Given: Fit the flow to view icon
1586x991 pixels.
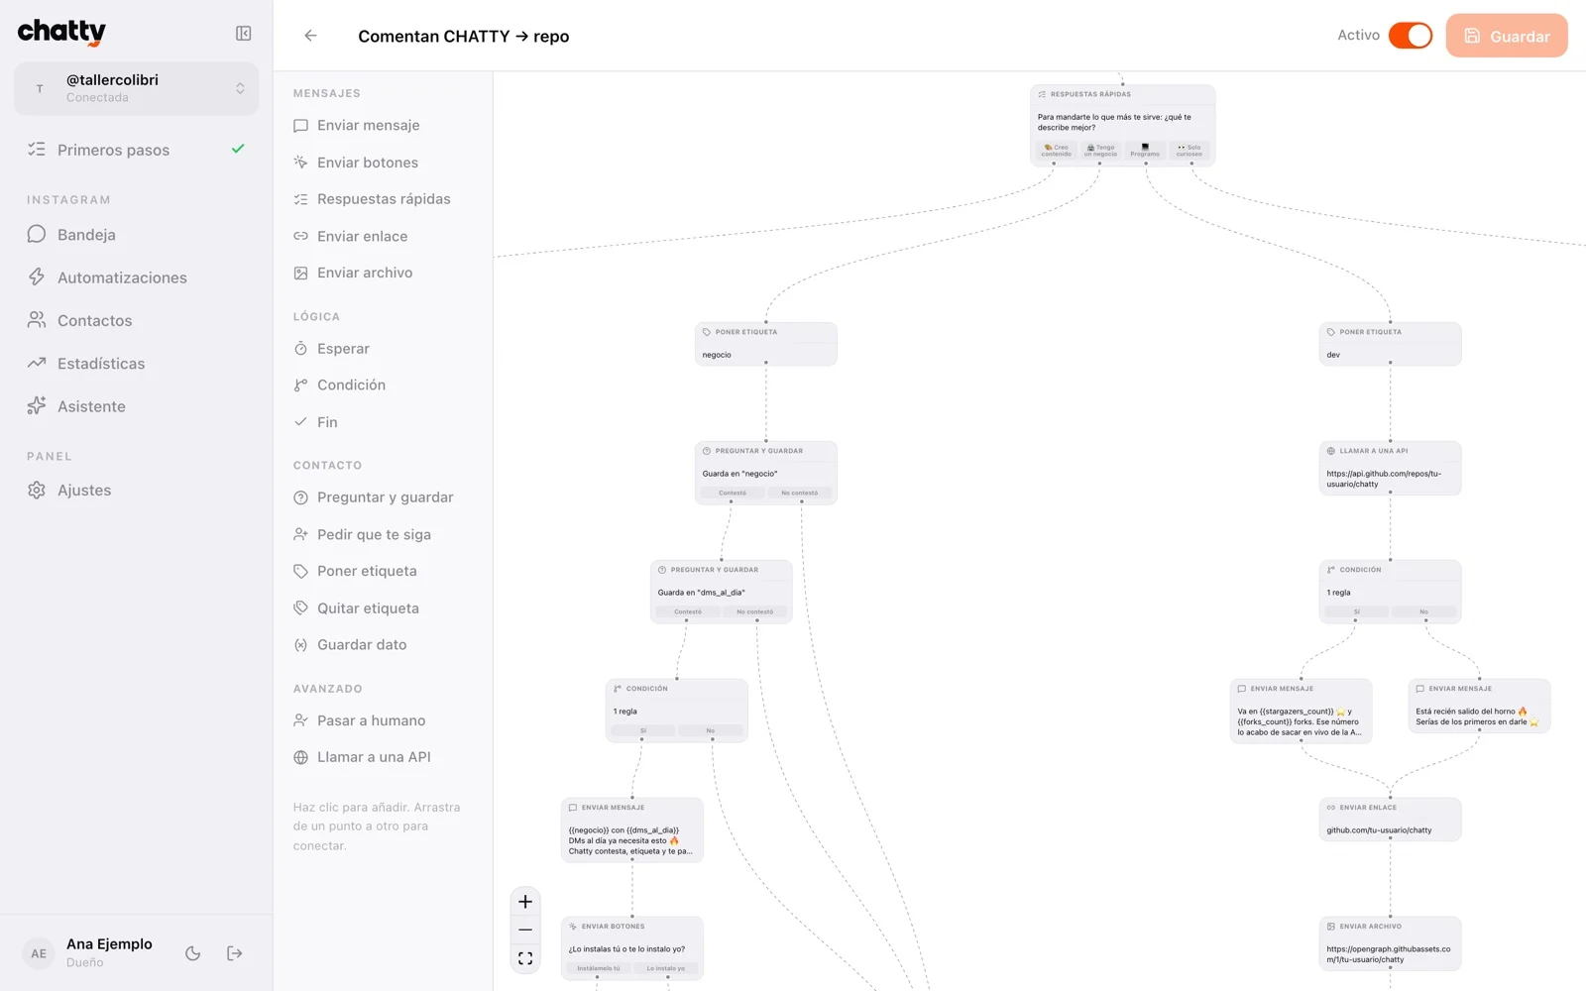Looking at the screenshot, I should point(525,958).
